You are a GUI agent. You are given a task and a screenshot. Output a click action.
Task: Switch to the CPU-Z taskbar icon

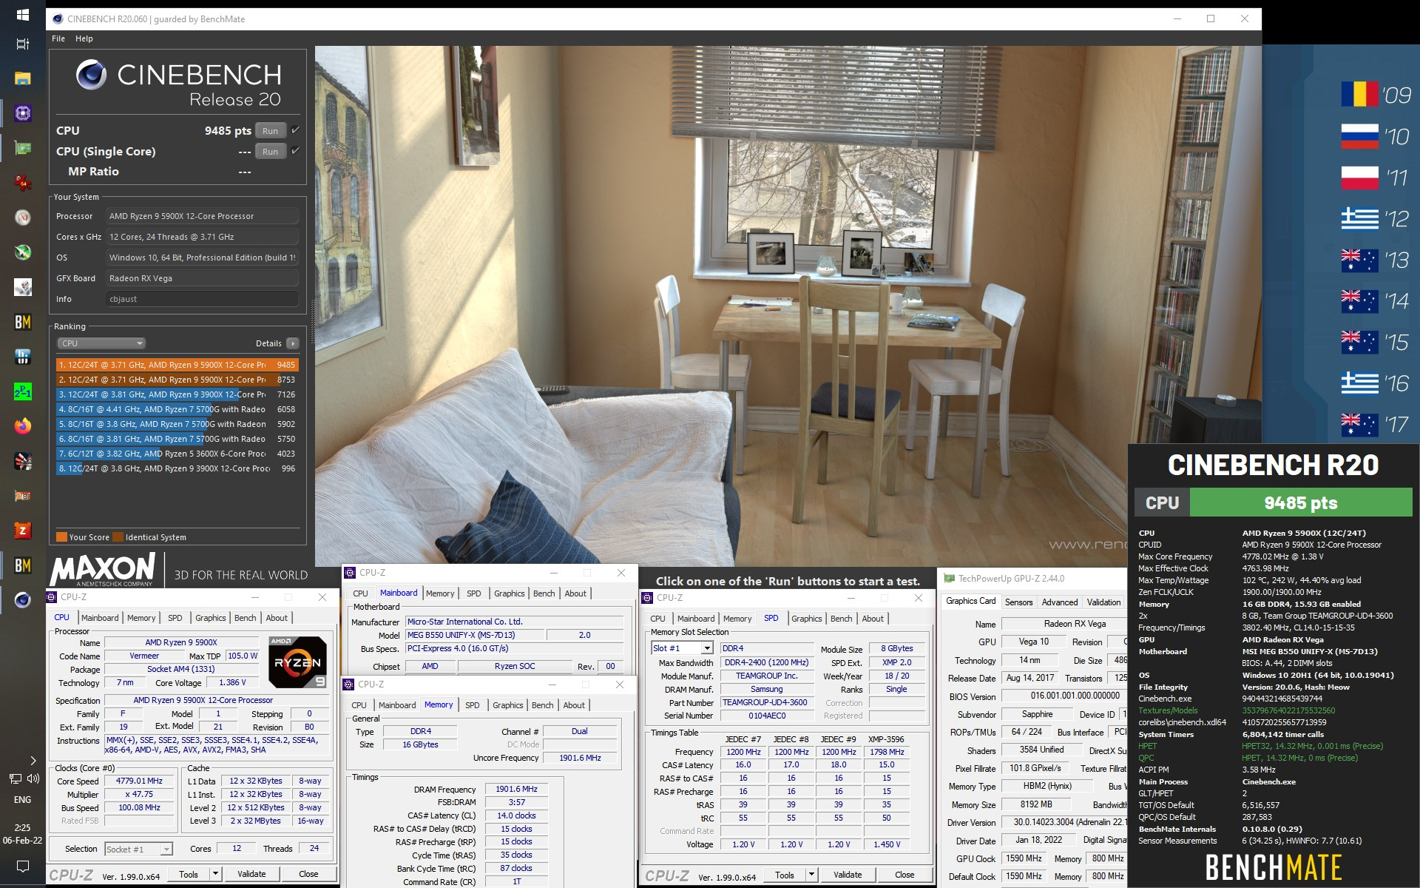tap(22, 113)
